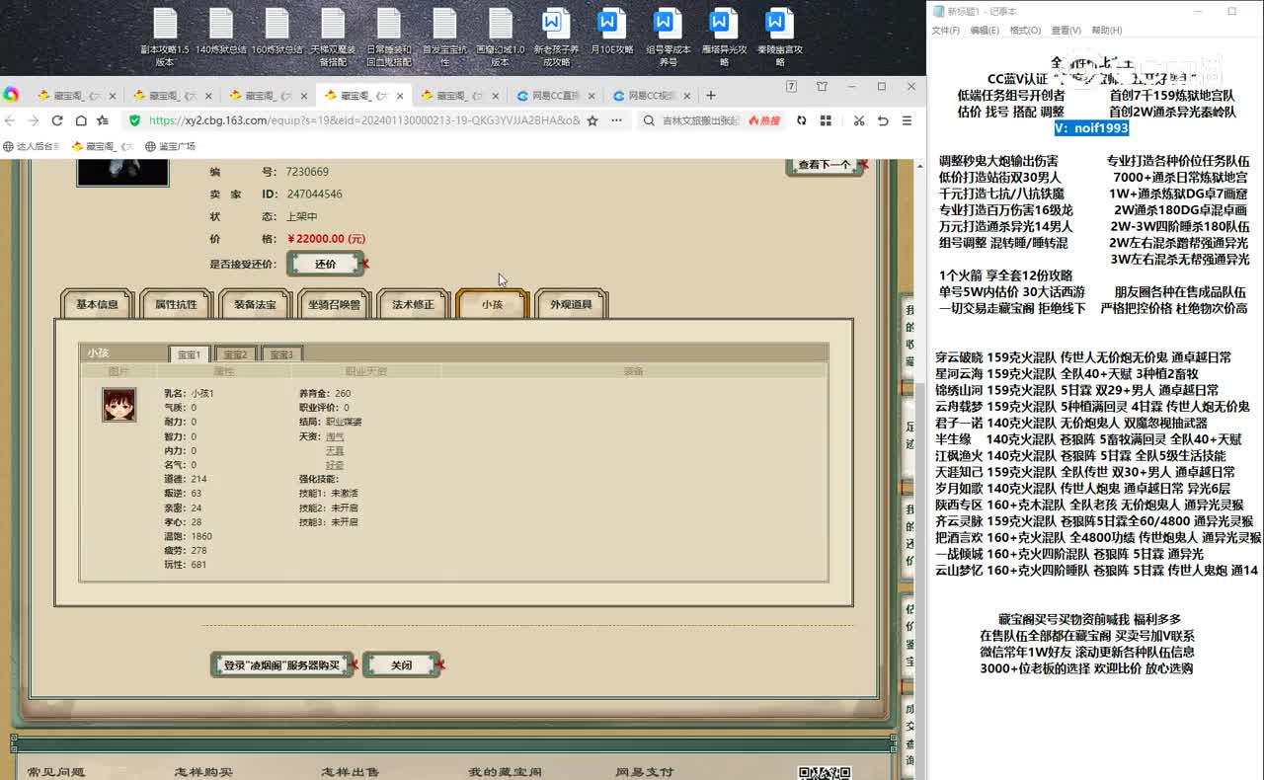This screenshot has width=1264, height=780.
Task: Open desktop file 首发宝宝抗性
Action: [x=445, y=38]
